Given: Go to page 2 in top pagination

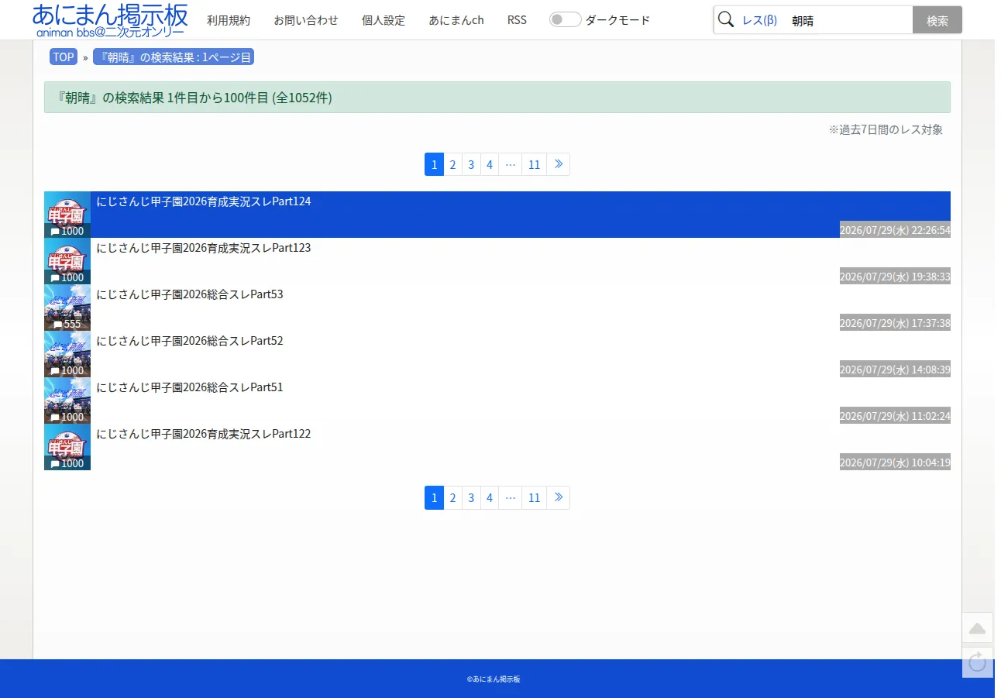Looking at the screenshot, I should [452, 164].
